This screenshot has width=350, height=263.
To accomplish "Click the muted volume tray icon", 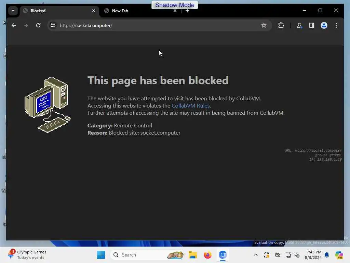I will coord(297,255).
